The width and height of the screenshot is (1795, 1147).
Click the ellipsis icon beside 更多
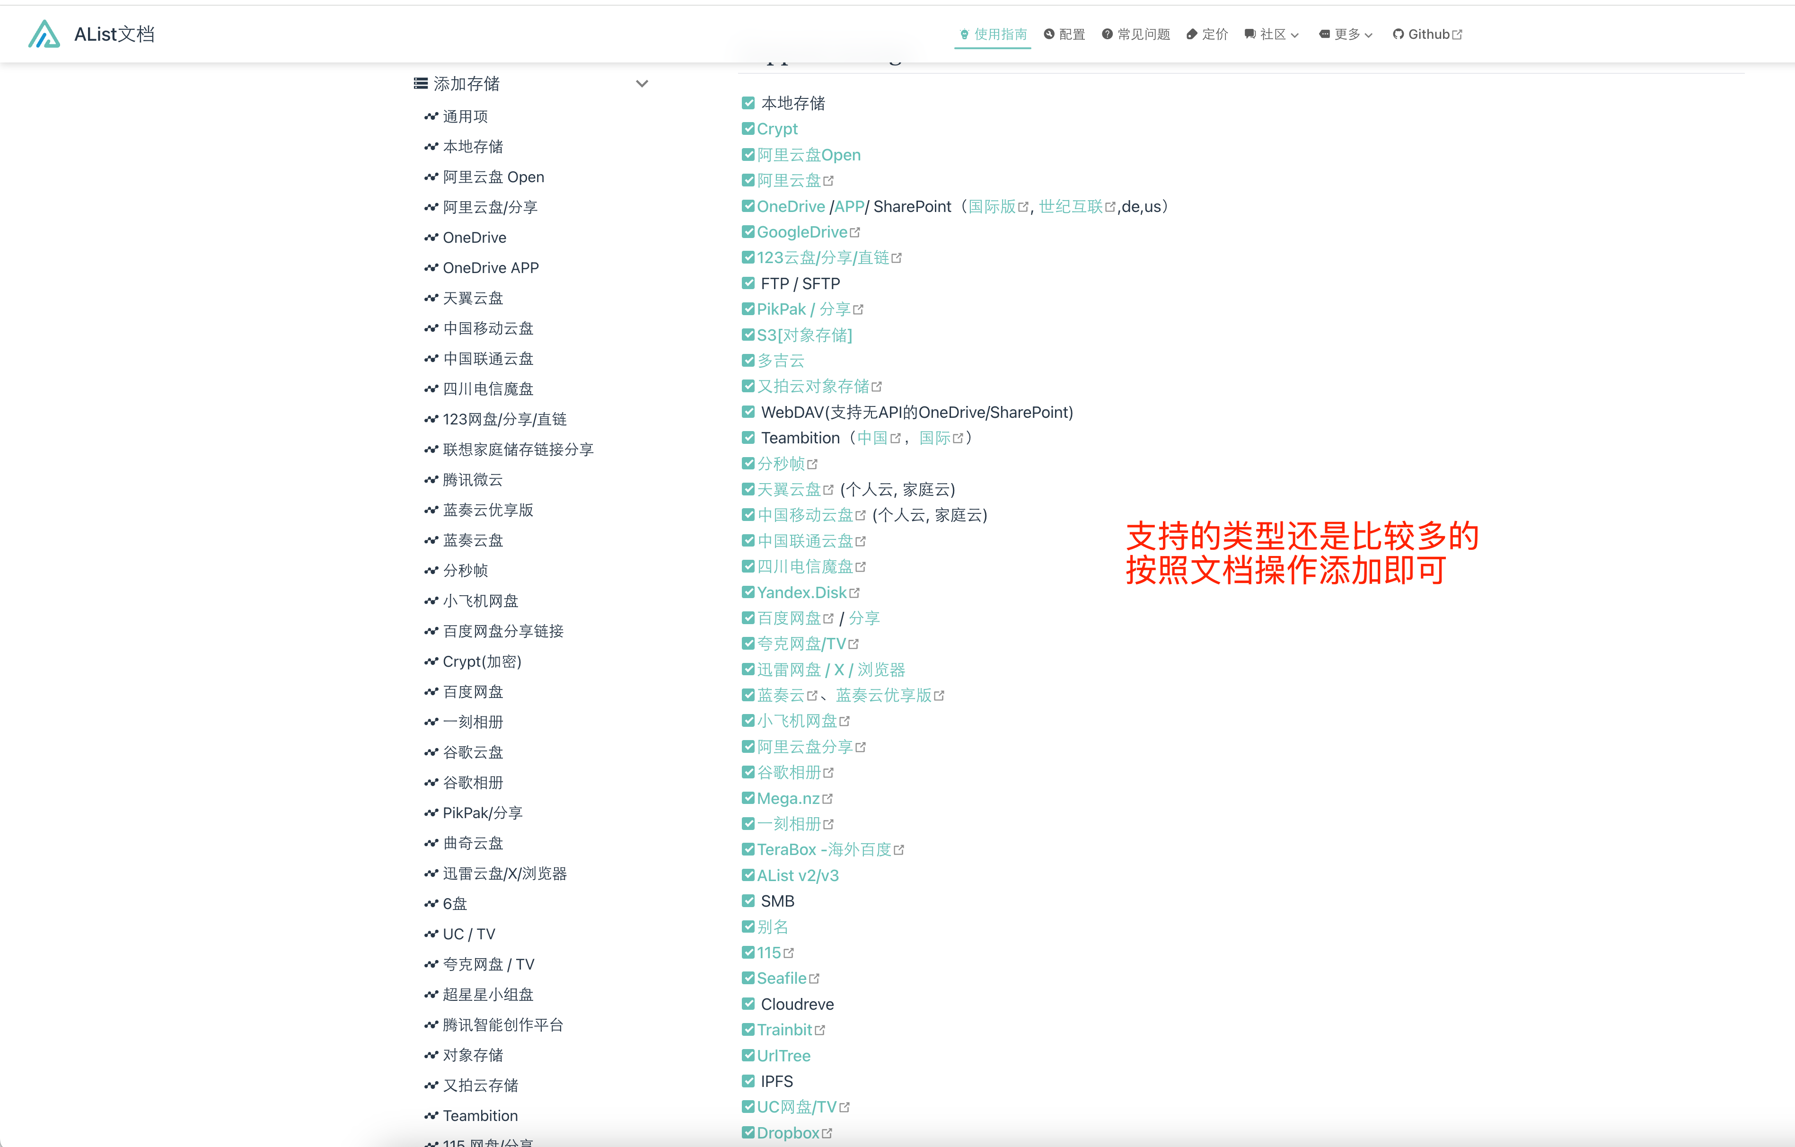[1324, 34]
